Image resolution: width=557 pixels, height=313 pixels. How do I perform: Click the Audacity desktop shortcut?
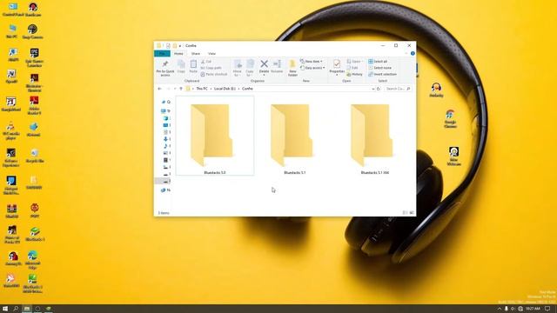436,90
